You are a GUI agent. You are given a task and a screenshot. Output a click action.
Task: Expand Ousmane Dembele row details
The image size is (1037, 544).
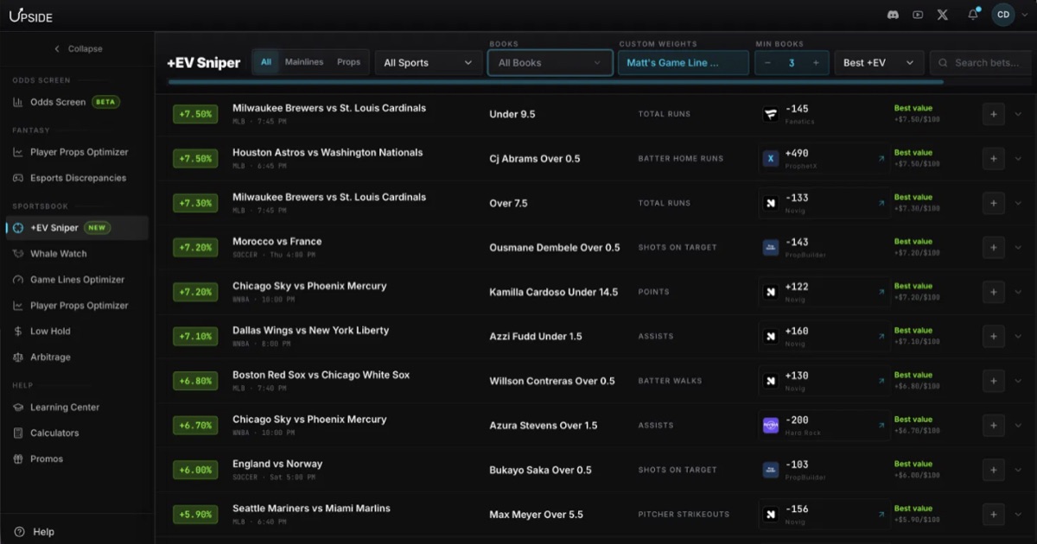(1018, 248)
